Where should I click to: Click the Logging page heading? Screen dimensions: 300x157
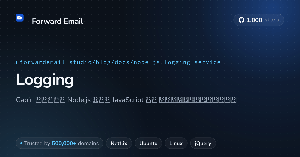[45, 80]
